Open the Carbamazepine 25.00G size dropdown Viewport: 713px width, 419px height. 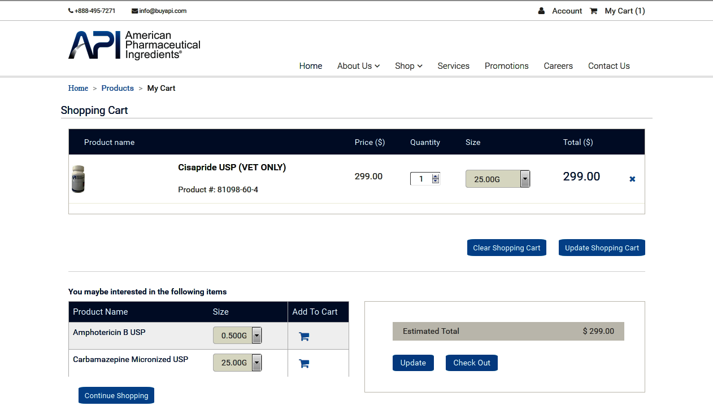tap(237, 363)
